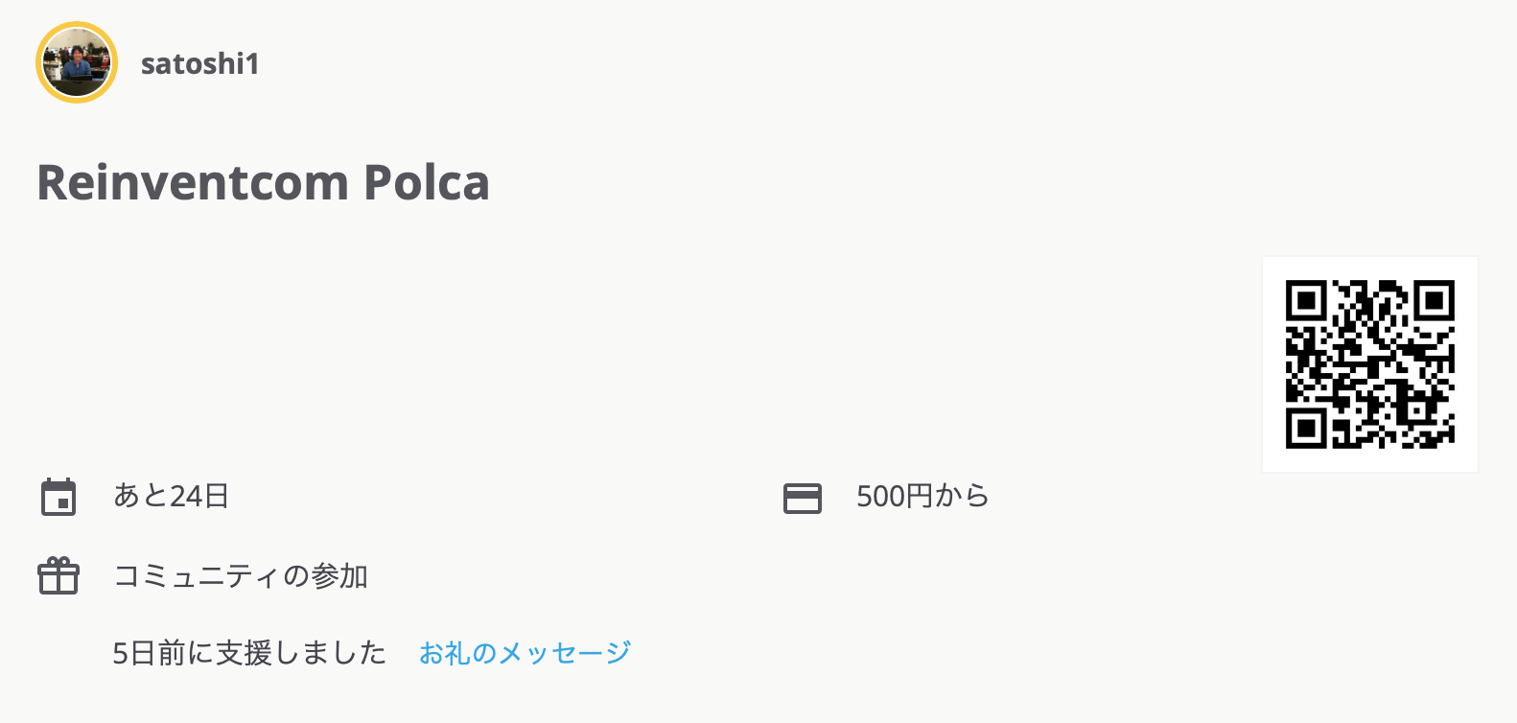Click the credit card icon

[803, 498]
